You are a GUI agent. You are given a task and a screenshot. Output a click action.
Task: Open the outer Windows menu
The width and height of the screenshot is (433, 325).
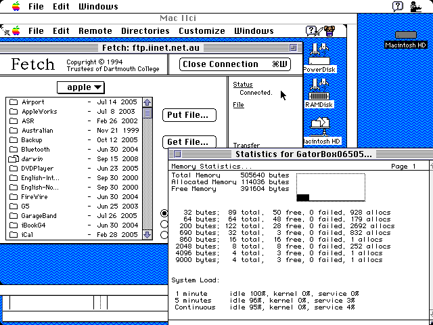tap(98, 6)
